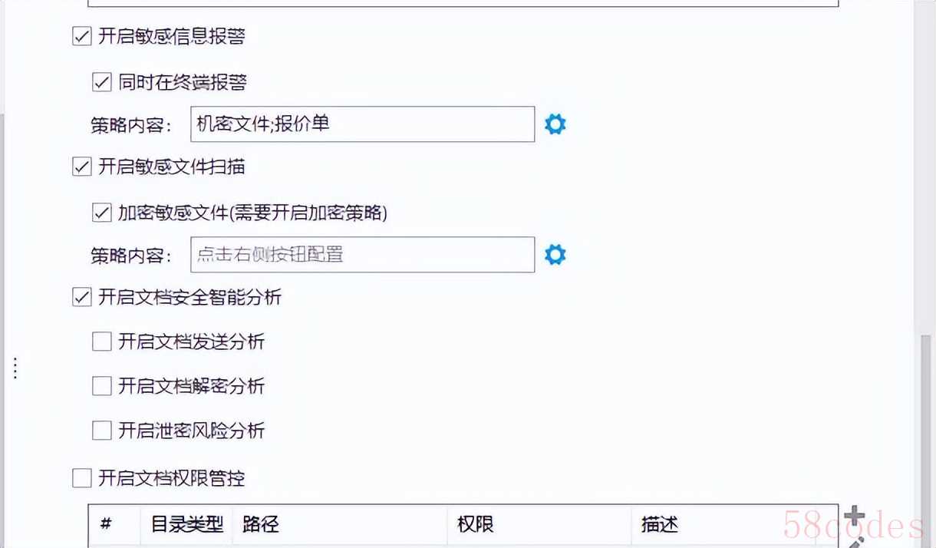Click the vertical dots panel handle

(15, 368)
